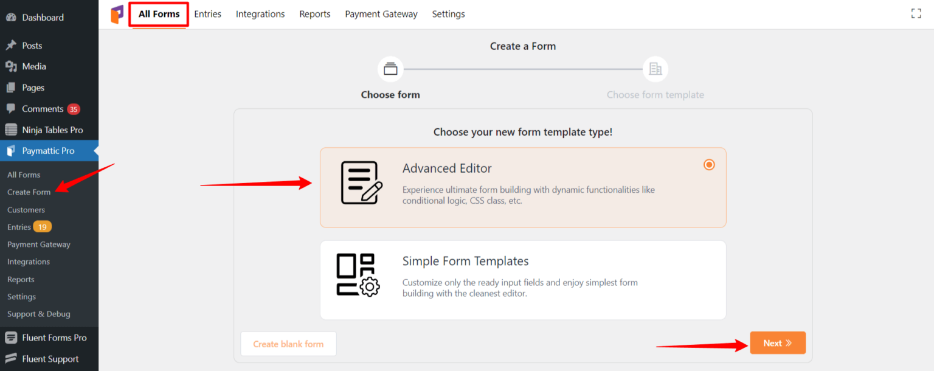This screenshot has width=934, height=371.
Task: Select the Advanced Editor radio button
Action: [x=709, y=164]
